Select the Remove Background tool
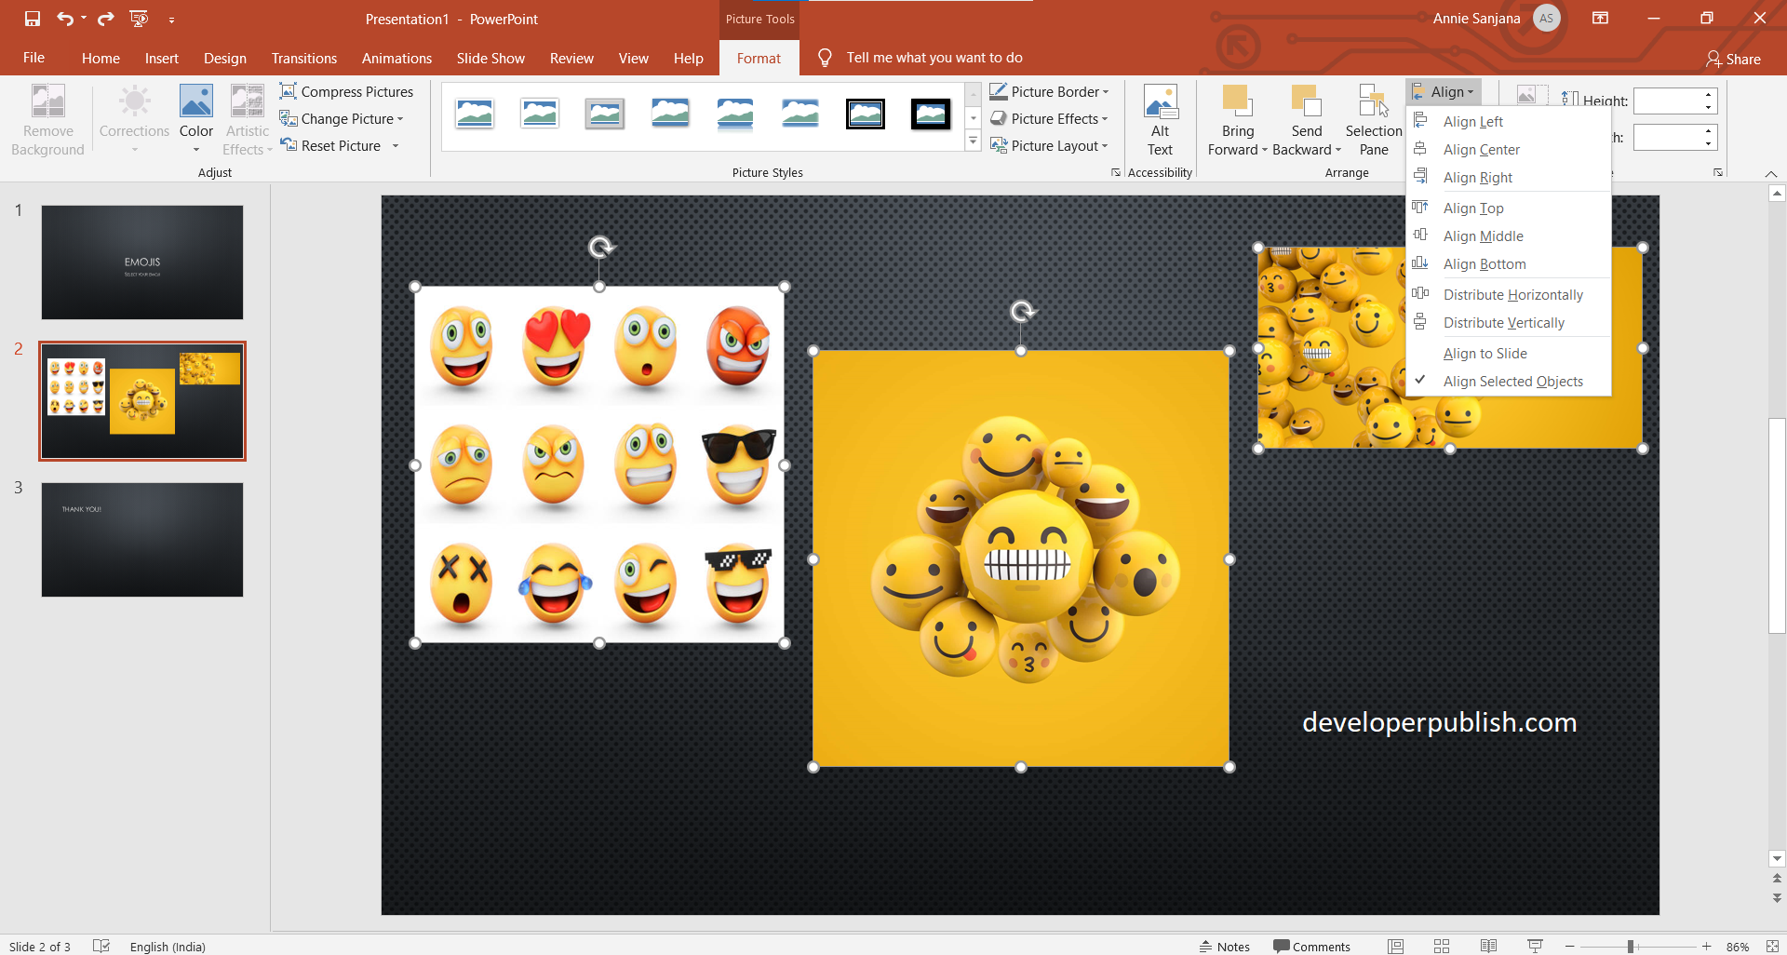Image resolution: width=1787 pixels, height=955 pixels. point(47,118)
